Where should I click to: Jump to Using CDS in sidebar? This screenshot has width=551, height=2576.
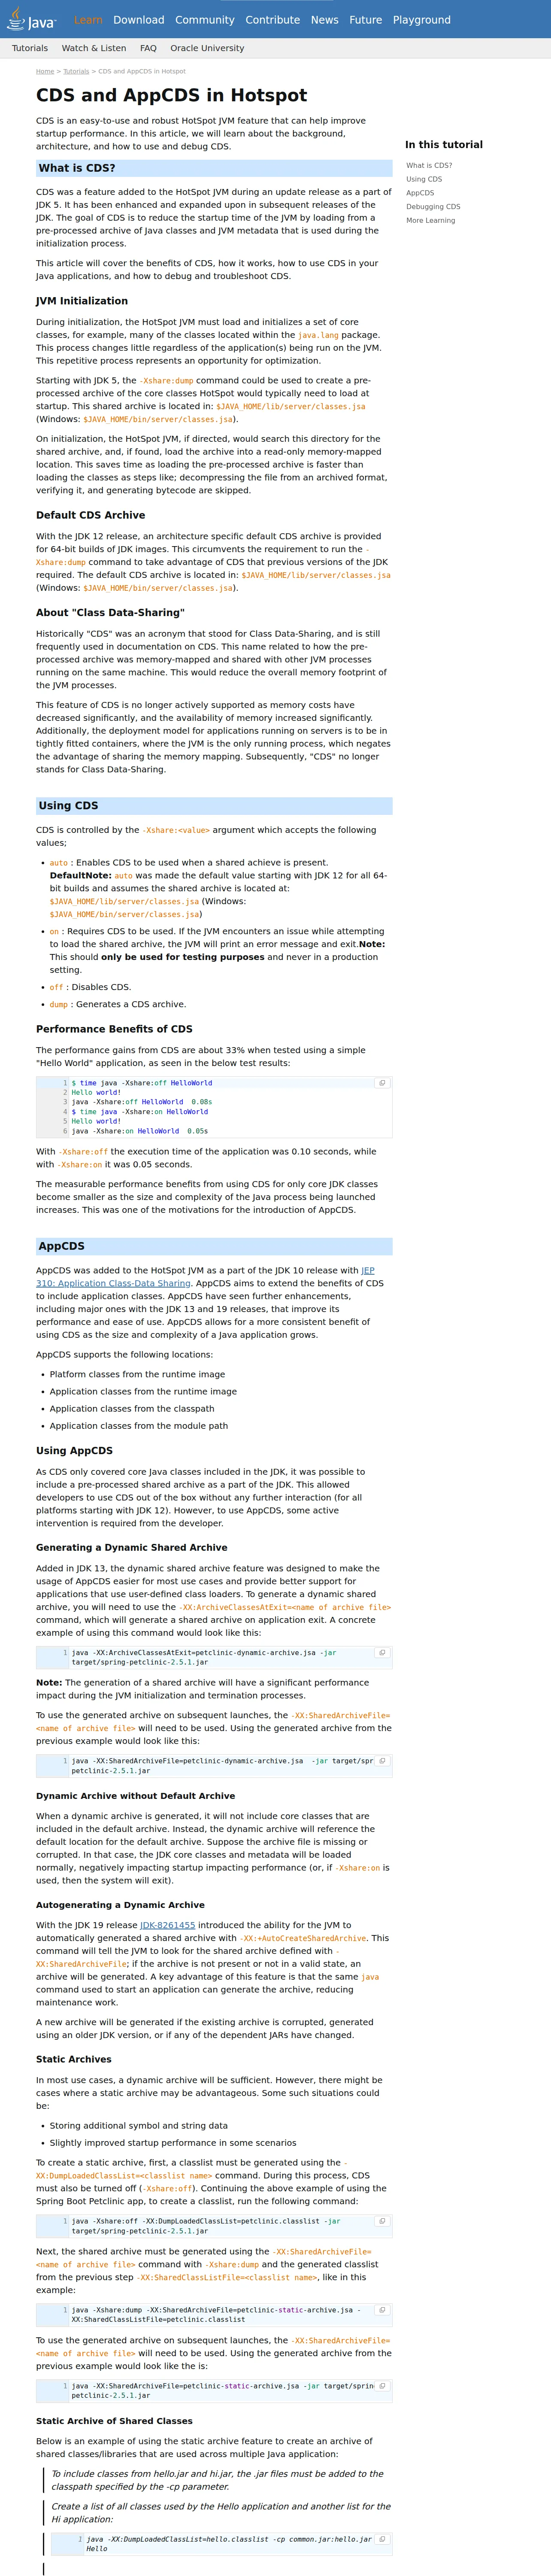pos(424,179)
